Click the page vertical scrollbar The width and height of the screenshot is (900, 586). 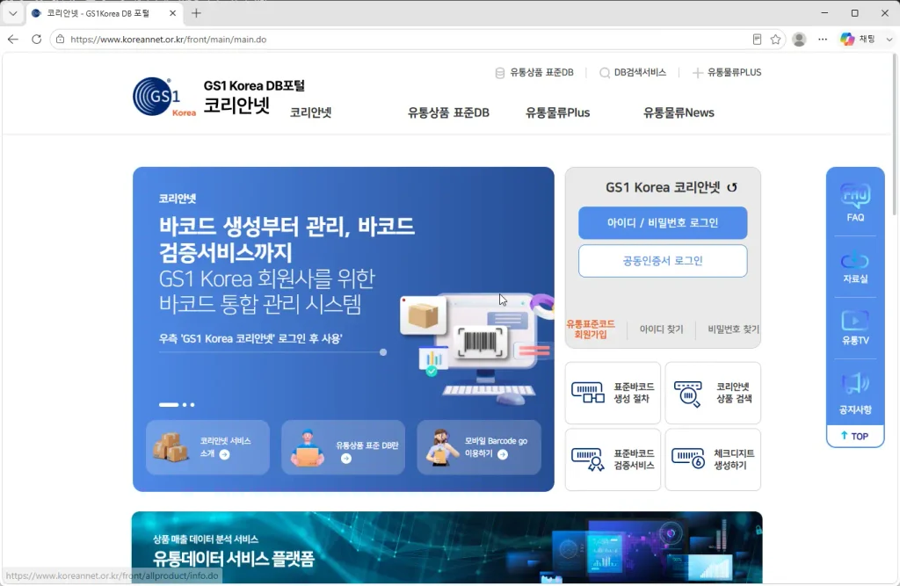pos(894,135)
